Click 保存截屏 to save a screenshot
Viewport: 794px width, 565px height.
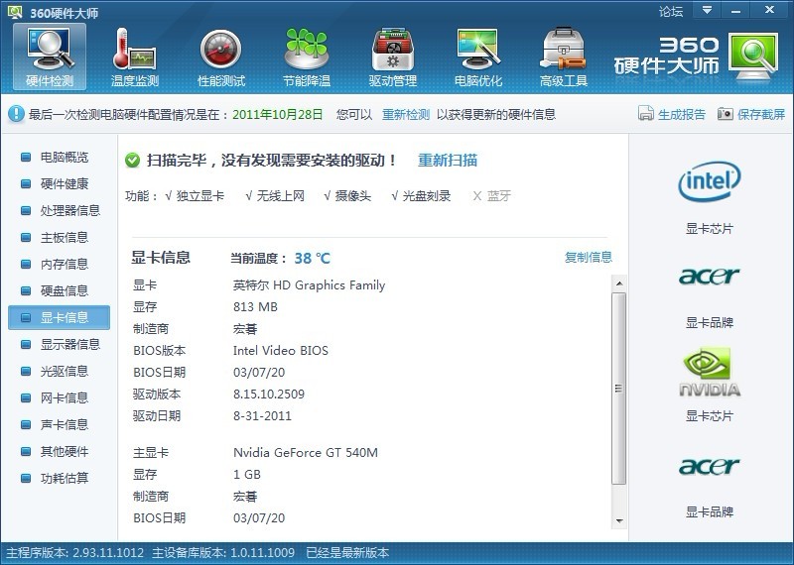tap(761, 114)
